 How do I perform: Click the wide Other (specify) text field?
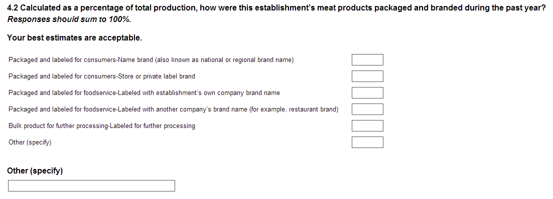click(91, 185)
